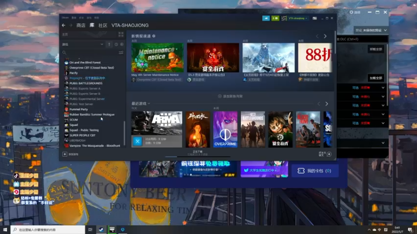Open the 商店 store tab

[x=81, y=25]
